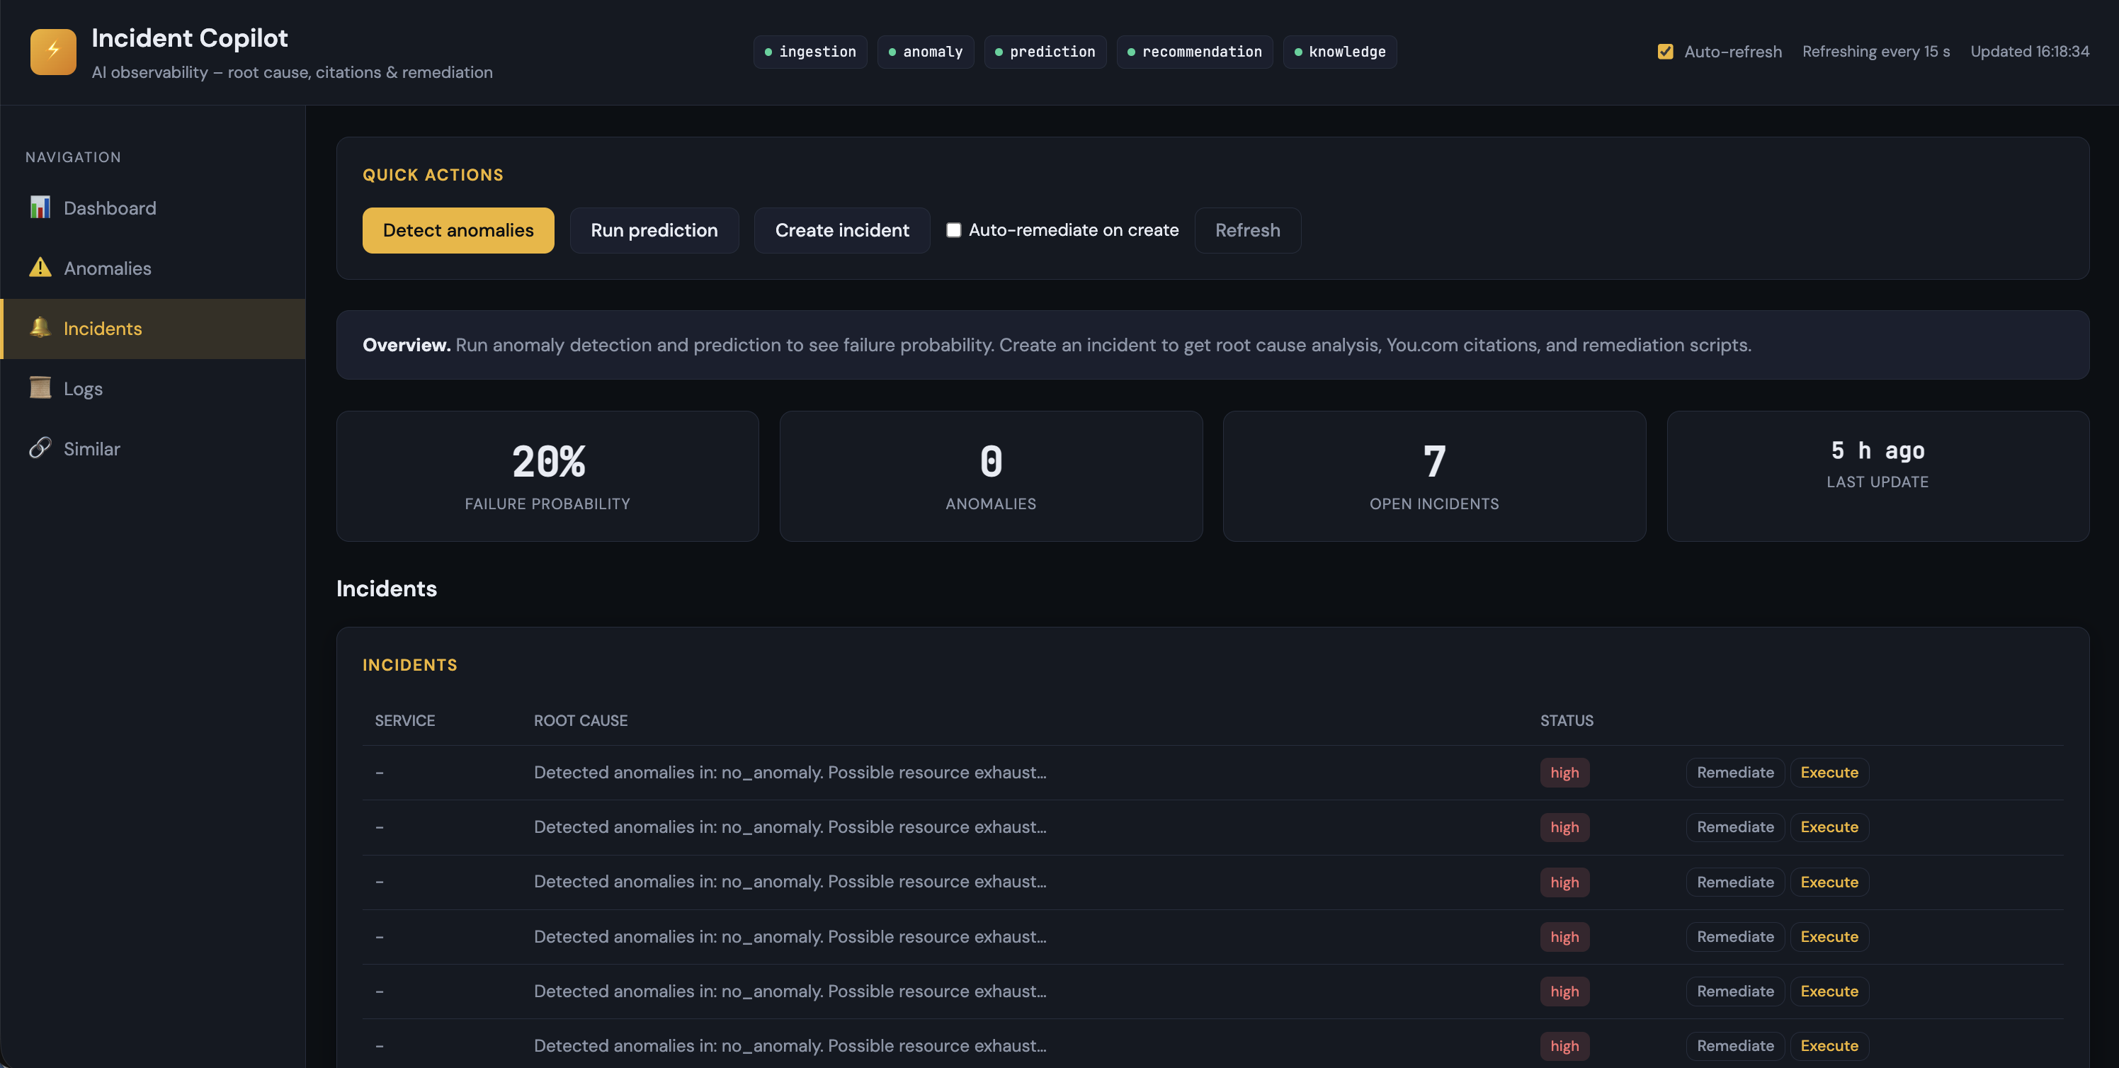Click the knowledge service status pill

pos(1339,52)
